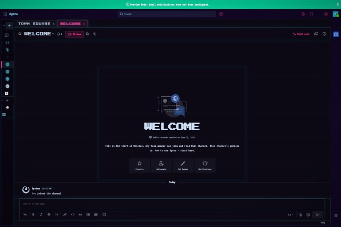Click in the search field
The height and width of the screenshot is (227, 341).
tap(167, 14)
